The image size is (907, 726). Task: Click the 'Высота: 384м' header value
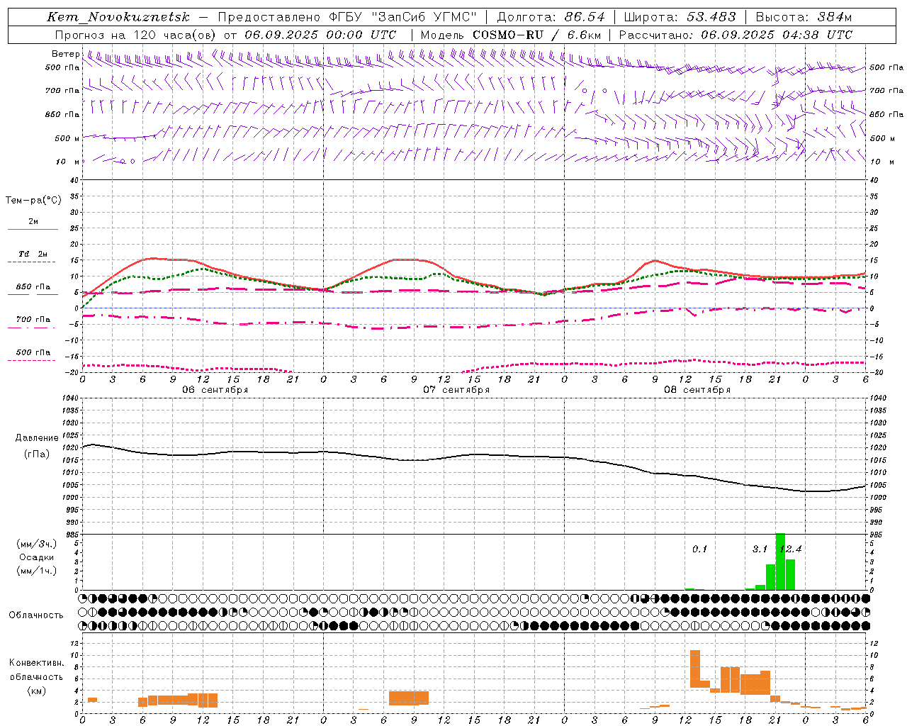pos(804,17)
